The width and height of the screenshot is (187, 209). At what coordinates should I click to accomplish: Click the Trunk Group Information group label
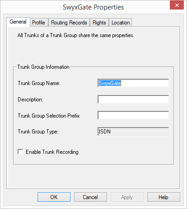tap(43, 67)
